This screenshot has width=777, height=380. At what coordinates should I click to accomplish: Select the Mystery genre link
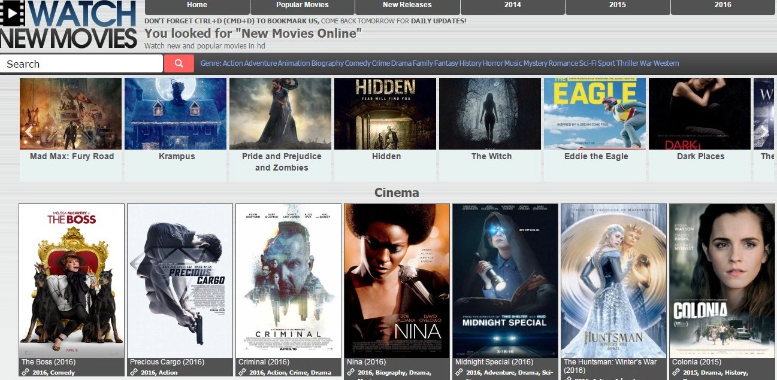tap(535, 63)
